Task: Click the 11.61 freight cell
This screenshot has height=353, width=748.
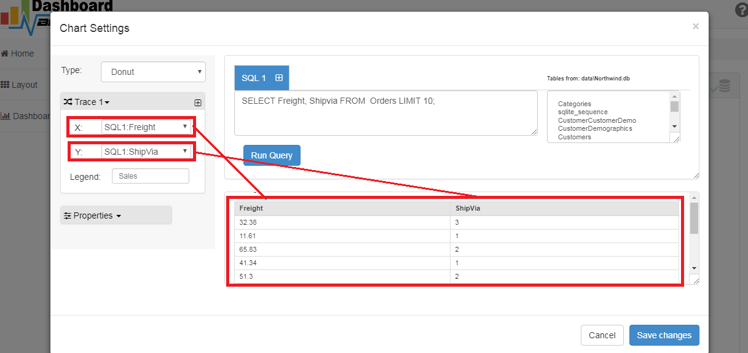Action: (x=342, y=236)
